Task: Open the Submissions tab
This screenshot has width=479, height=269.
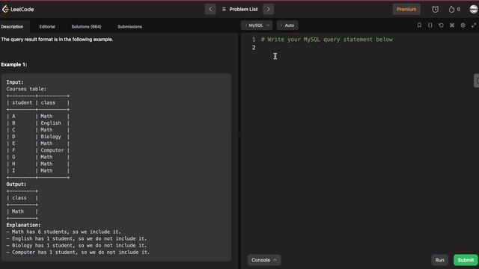Action: 129,27
